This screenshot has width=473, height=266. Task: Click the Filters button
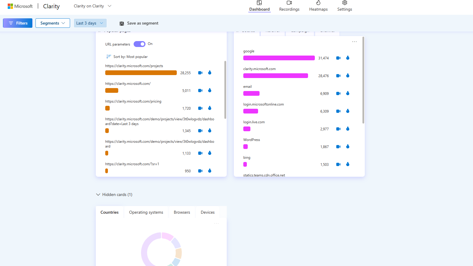(x=17, y=23)
